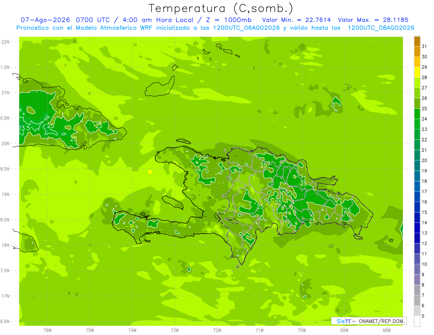The image size is (434, 335).
Task: Click the "68W" longitude axis label
Action: 387,330
